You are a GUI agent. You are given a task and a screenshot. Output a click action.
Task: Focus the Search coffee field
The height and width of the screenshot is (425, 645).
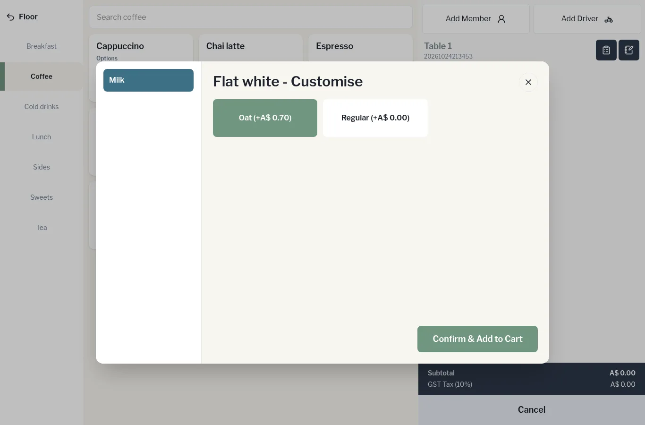pos(251,17)
